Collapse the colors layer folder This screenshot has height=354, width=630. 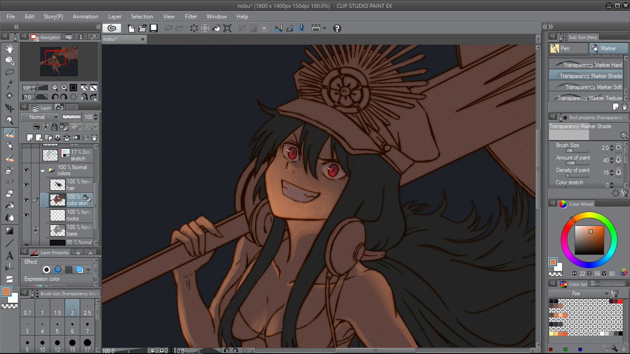click(43, 170)
